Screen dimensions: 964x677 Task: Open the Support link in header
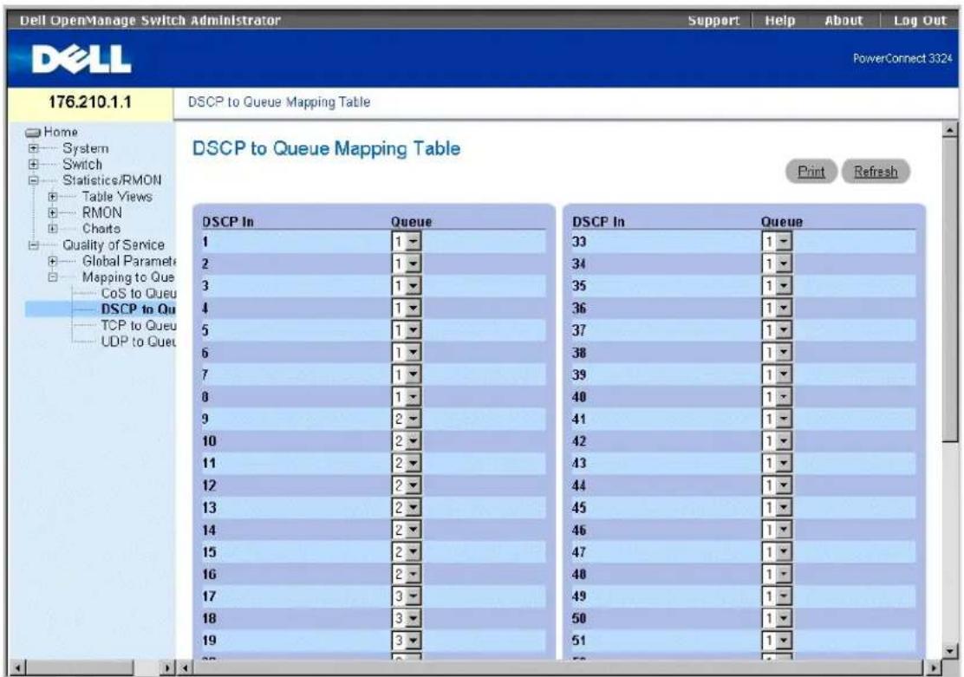pyautogui.click(x=713, y=20)
